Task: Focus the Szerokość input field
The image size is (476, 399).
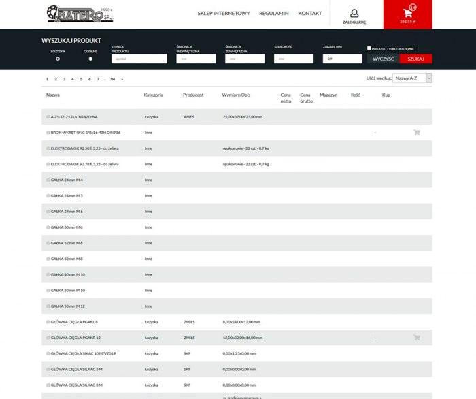Action: click(294, 59)
